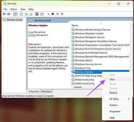Open the Action menu
The height and width of the screenshot is (122, 134).
coord(14,9)
